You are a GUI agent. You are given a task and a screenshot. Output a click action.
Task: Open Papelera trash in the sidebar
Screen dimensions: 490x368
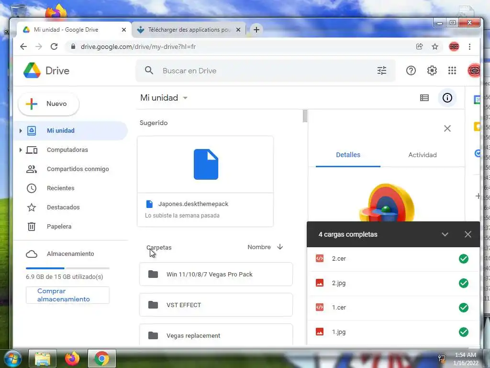point(59,226)
